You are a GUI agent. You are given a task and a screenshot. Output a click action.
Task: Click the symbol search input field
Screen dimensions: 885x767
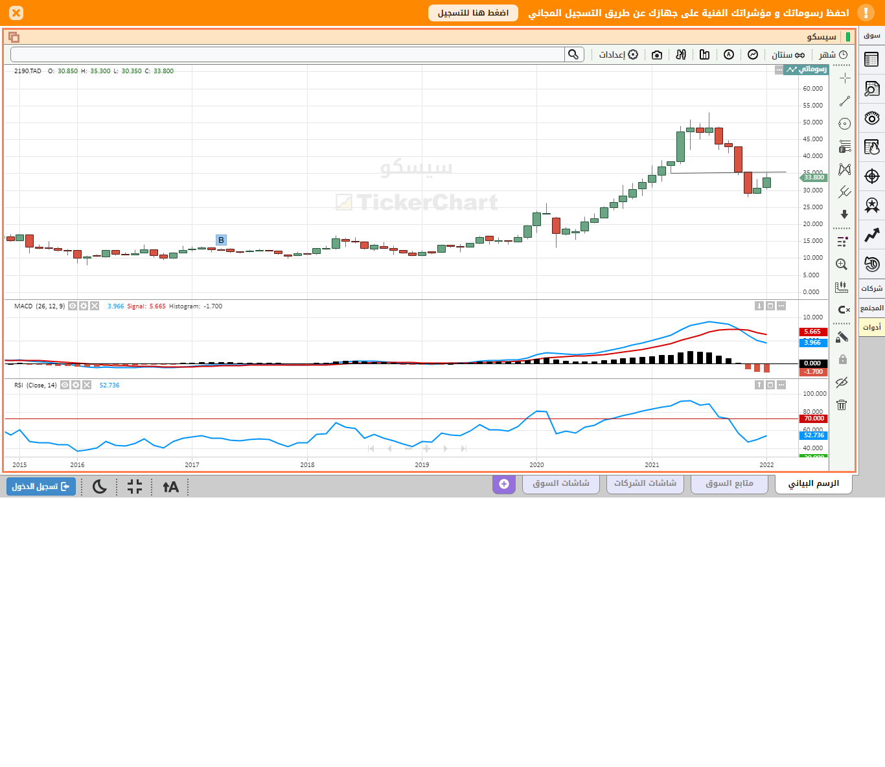288,54
